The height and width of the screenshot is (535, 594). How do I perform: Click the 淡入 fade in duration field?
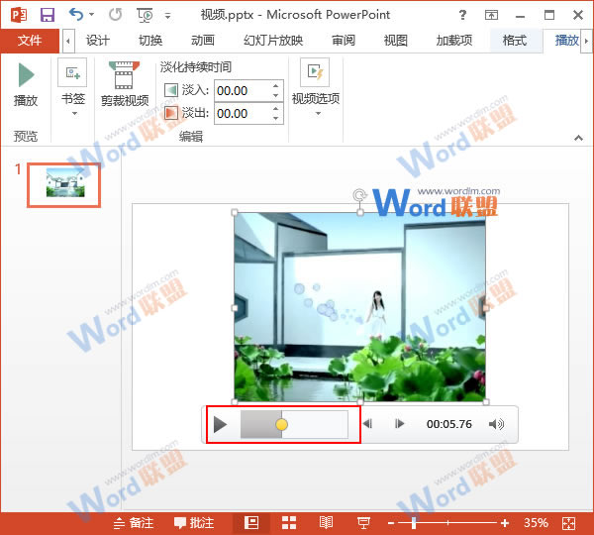(x=243, y=91)
